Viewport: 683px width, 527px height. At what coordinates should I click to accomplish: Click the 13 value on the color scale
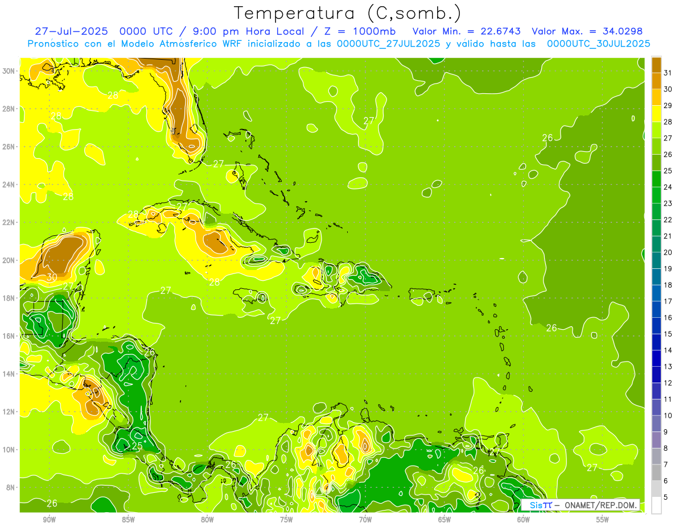coord(668,367)
